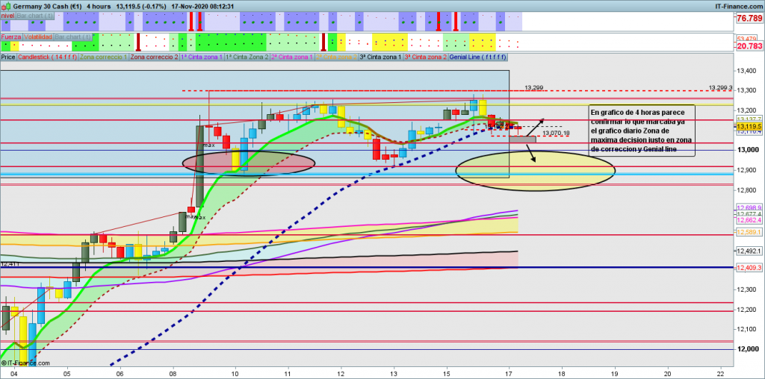Click the downward black arrow annotation
The width and height of the screenshot is (765, 379).
(x=530, y=153)
